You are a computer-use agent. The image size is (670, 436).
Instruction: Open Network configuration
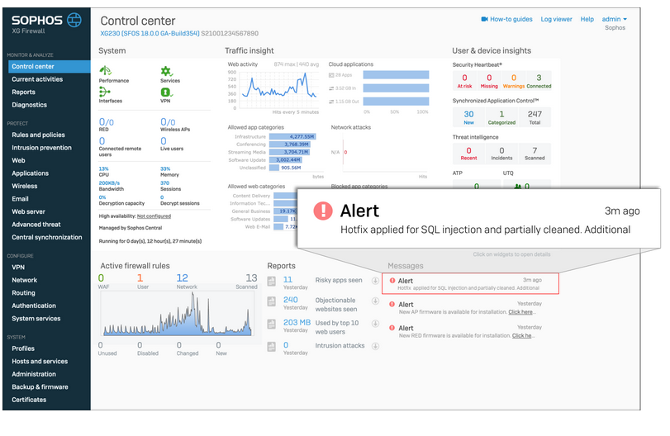pos(24,280)
